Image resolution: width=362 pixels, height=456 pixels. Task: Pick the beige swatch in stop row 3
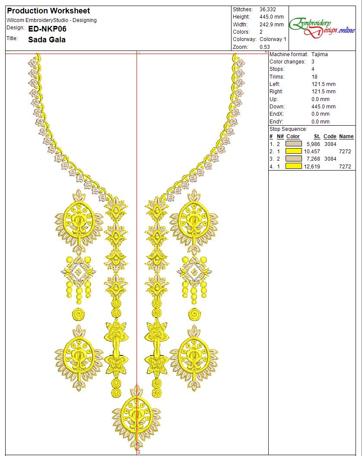click(x=294, y=159)
